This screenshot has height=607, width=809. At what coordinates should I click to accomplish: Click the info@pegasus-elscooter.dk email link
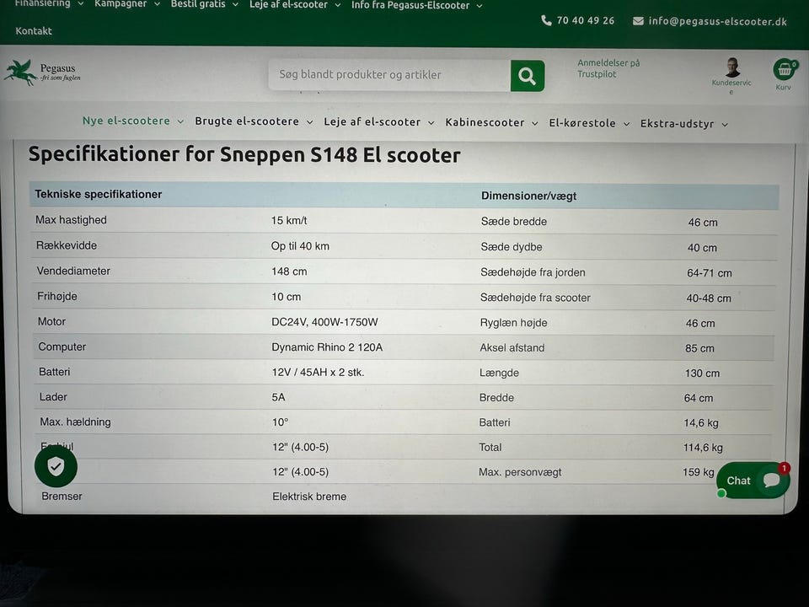click(x=717, y=22)
